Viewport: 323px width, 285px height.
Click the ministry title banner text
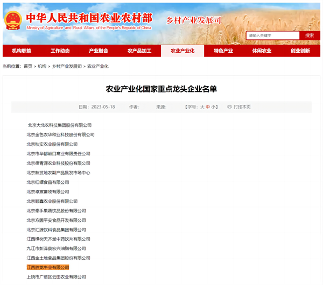[x=89, y=20]
